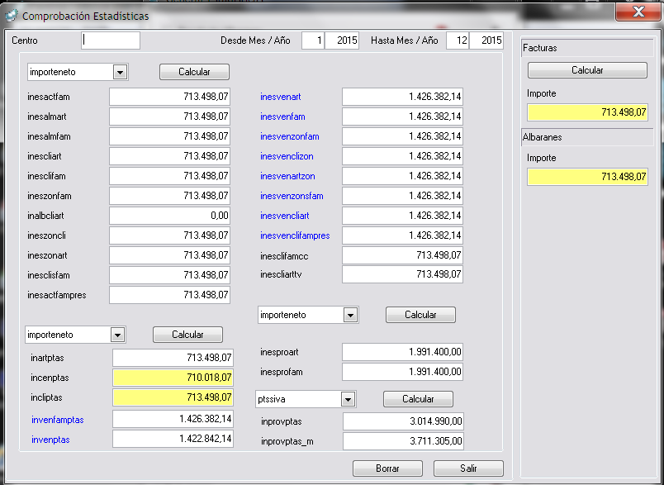Close the Comprobación Estadísticas window

tap(638, 12)
